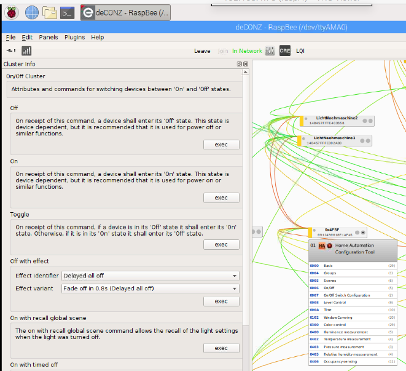
Task: Select the LichtNaehmaschine2 node
Action: click(337, 121)
